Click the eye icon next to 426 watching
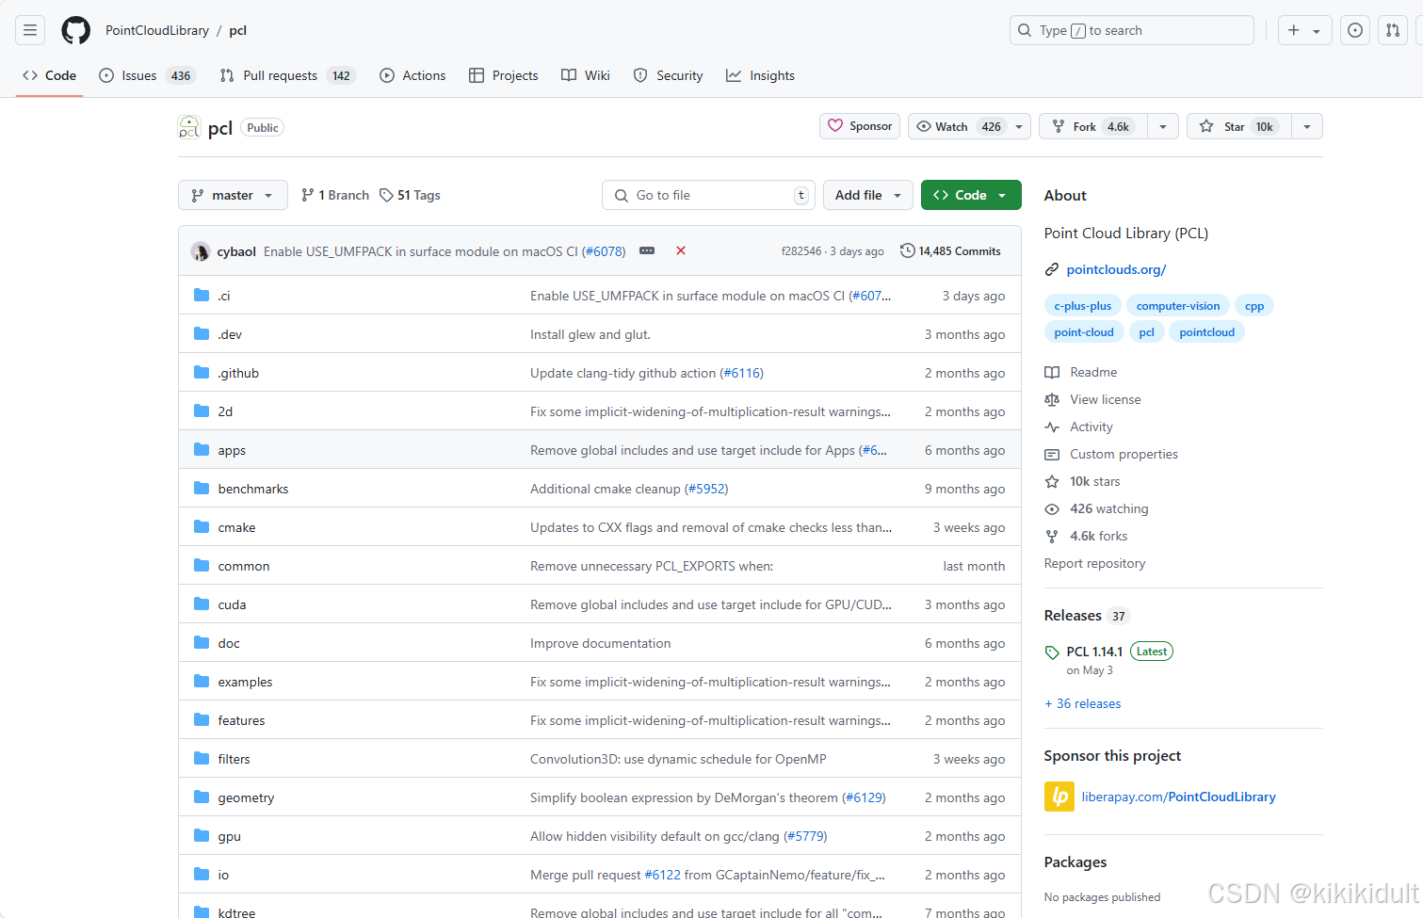 1052,509
